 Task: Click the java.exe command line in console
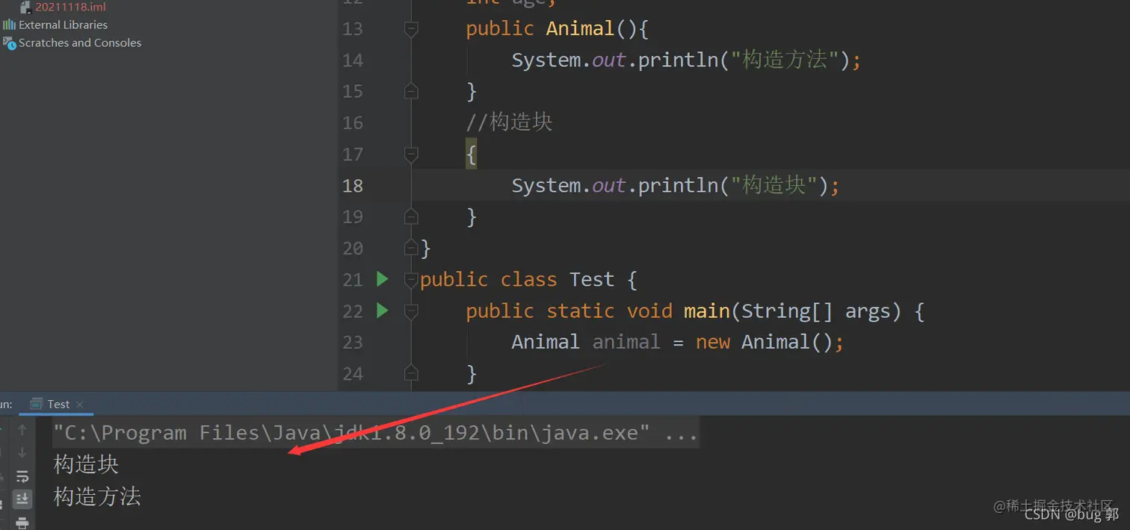tap(375, 433)
